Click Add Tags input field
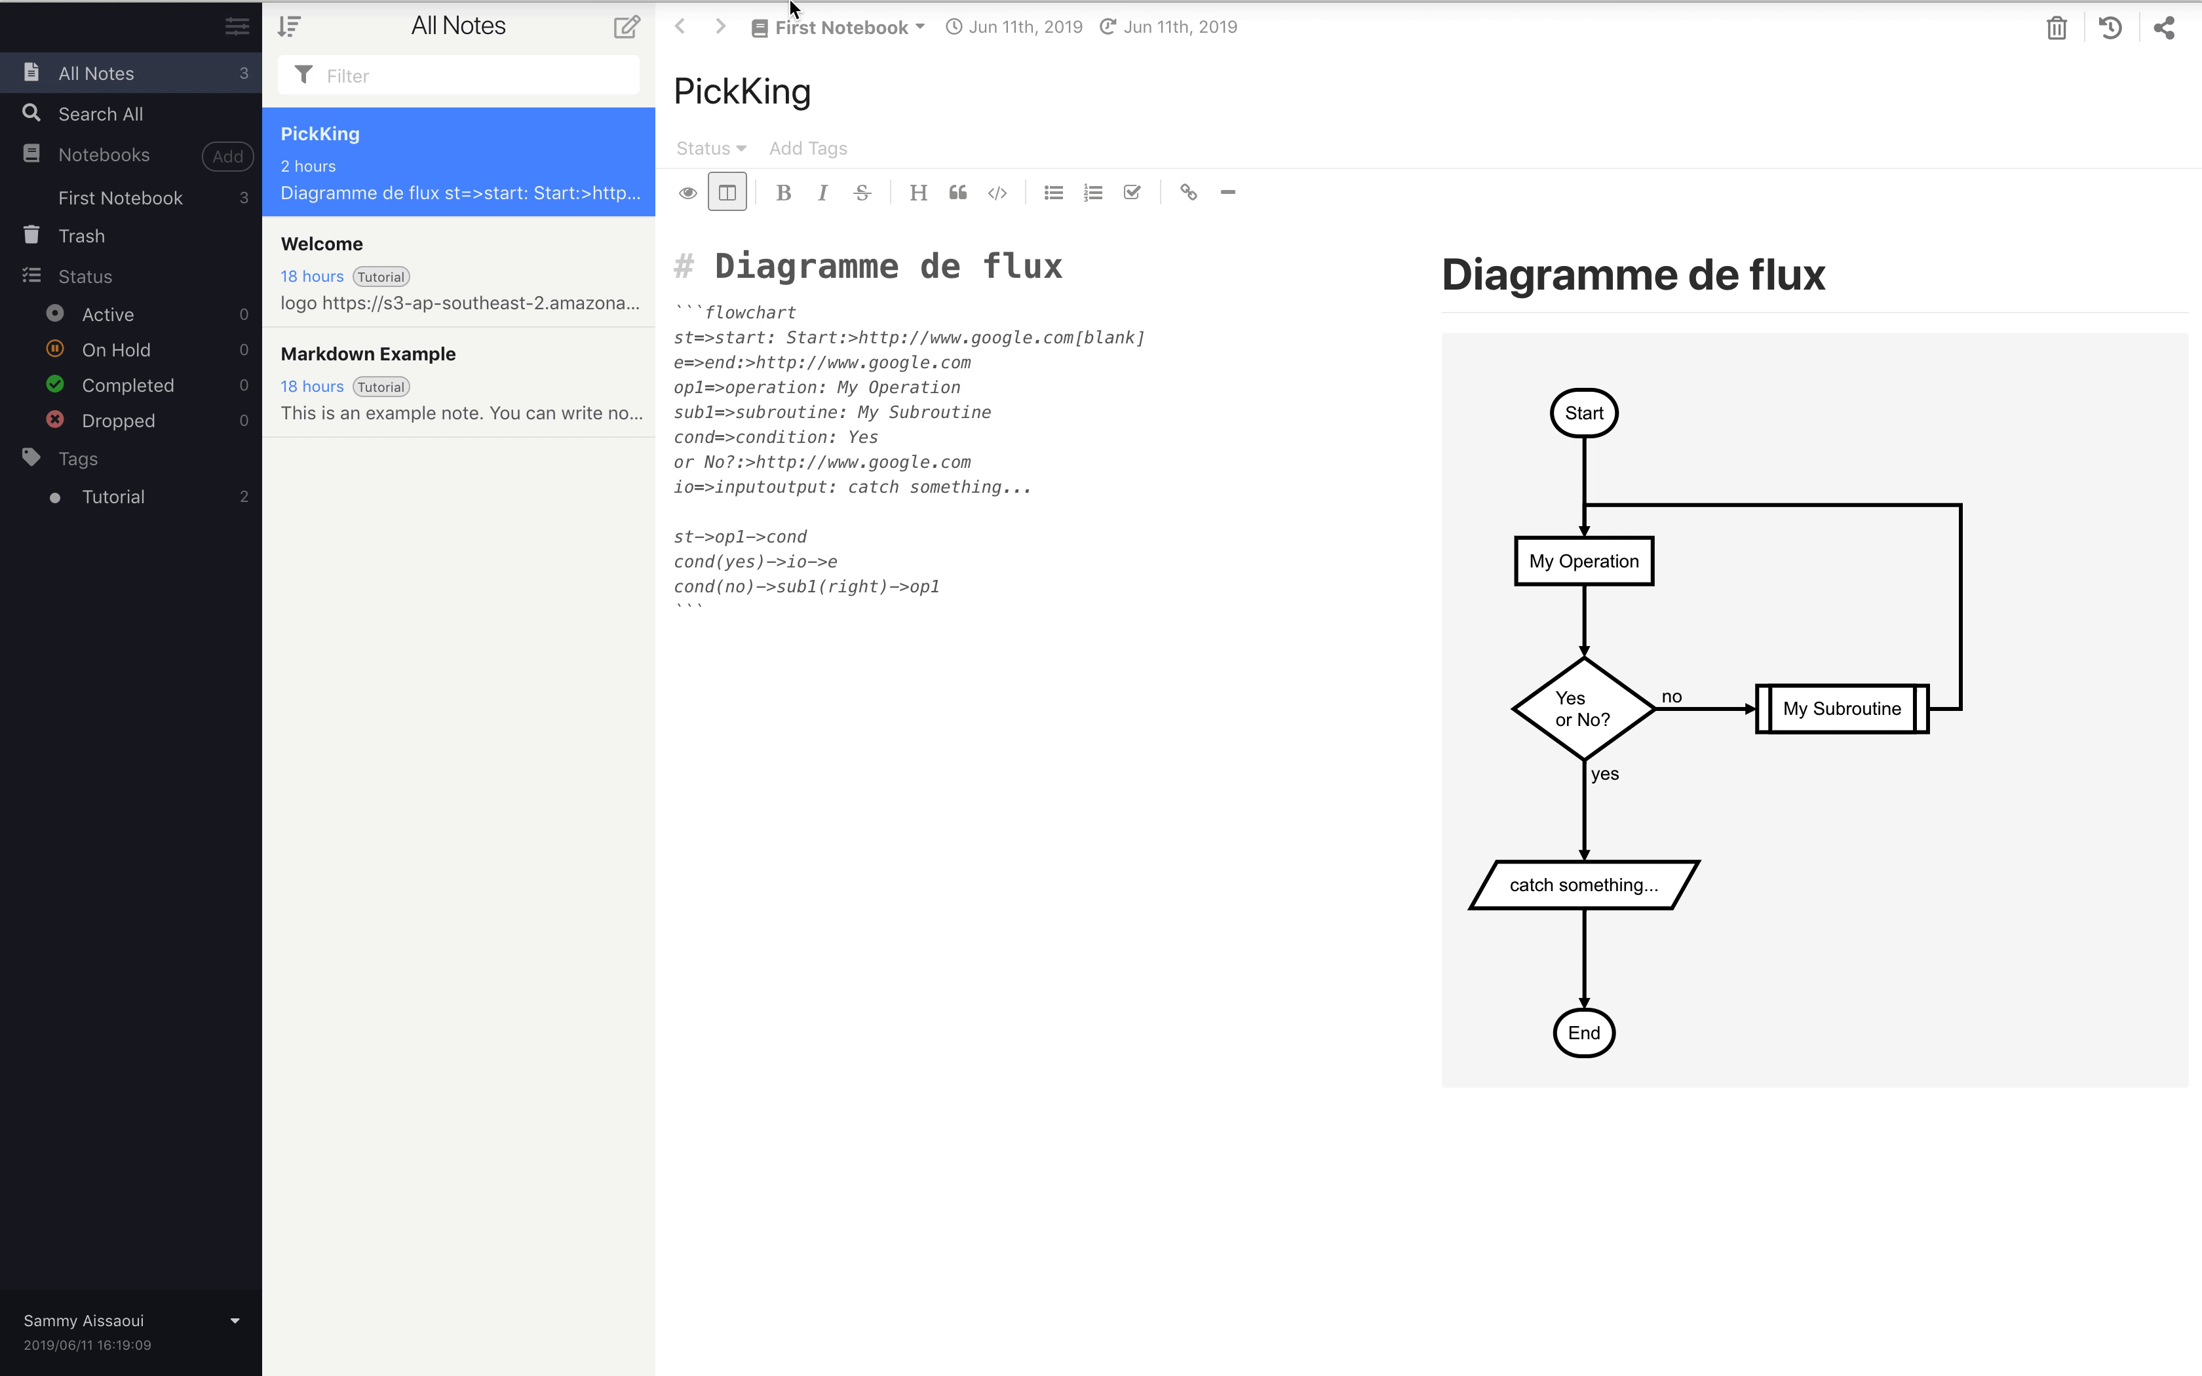 click(x=809, y=146)
